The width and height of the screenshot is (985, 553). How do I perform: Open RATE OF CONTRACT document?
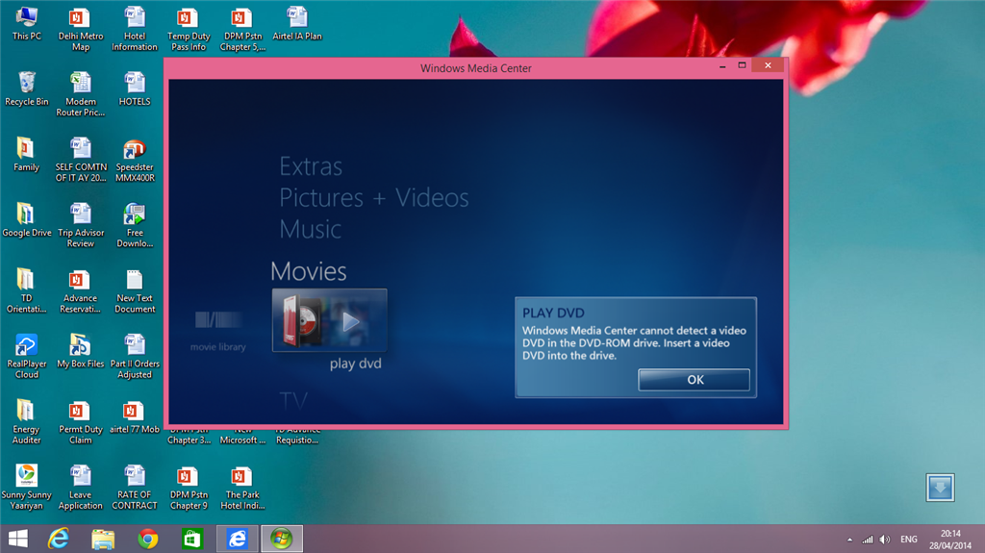pyautogui.click(x=135, y=487)
